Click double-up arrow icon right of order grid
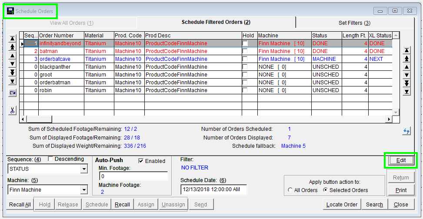The width and height of the screenshot is (423, 219). (406, 59)
